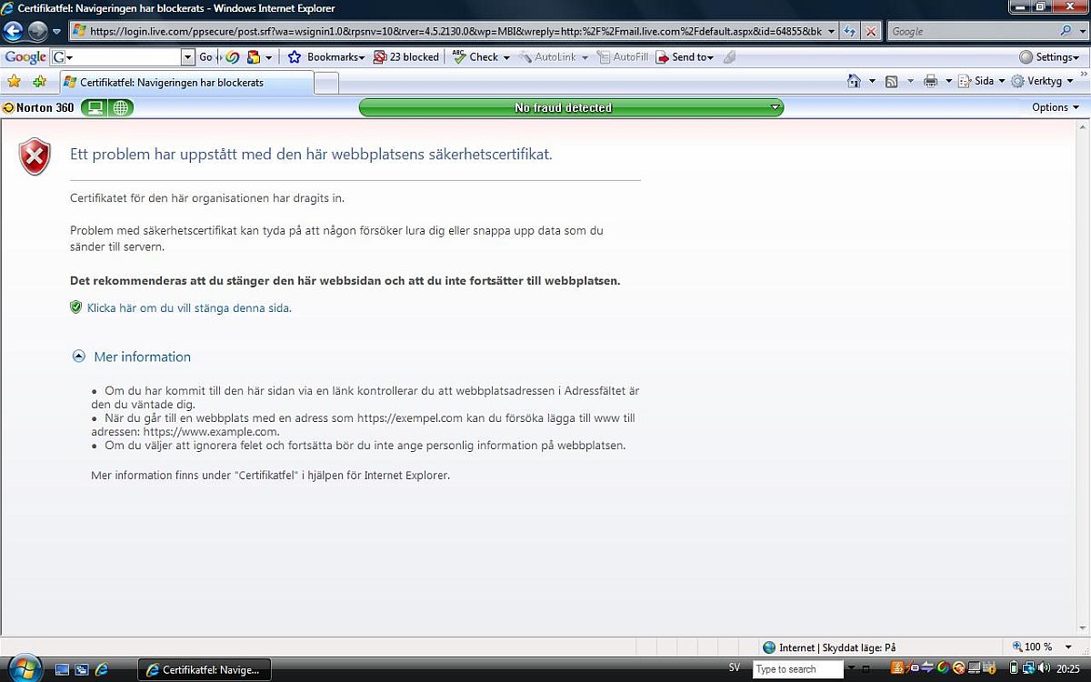The height and width of the screenshot is (682, 1091).
Task: Click the SV language indicator
Action: (x=735, y=667)
